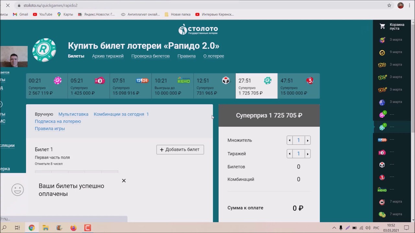This screenshot has width=415, height=233.
Task: Open the 12/24 lottery icon in sidebar
Action: 382,140
